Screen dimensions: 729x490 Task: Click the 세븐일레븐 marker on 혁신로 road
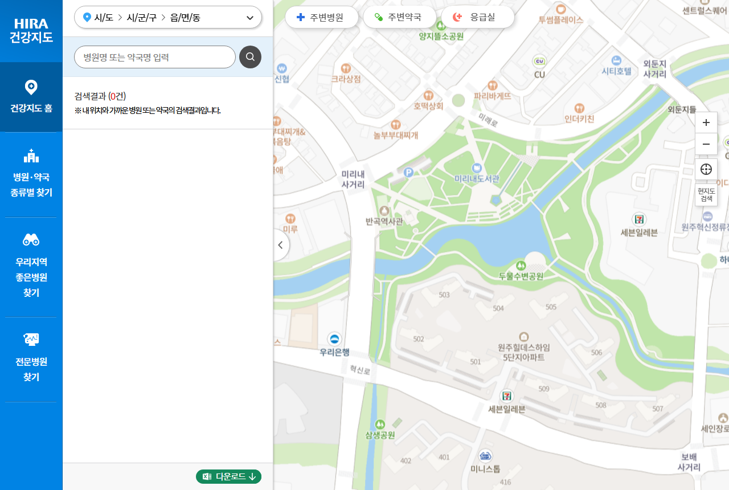point(506,396)
